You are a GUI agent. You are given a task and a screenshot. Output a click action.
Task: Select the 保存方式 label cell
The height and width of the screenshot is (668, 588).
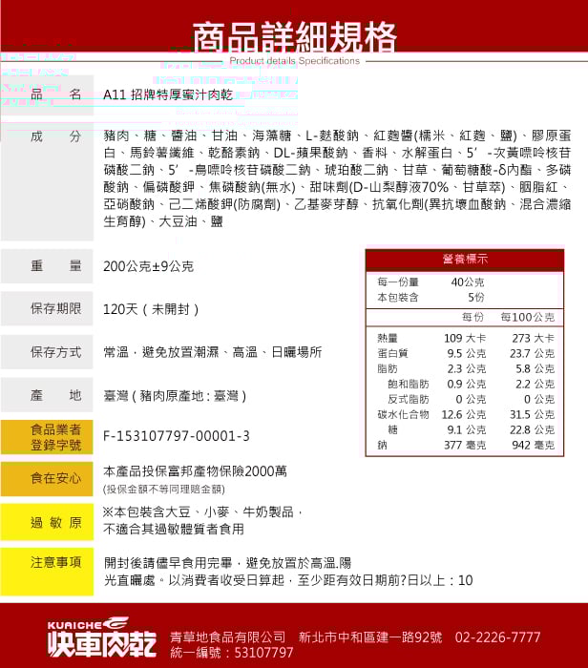point(47,352)
